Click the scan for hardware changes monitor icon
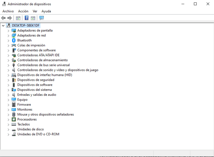The width and height of the screenshot is (214, 157). point(42,18)
